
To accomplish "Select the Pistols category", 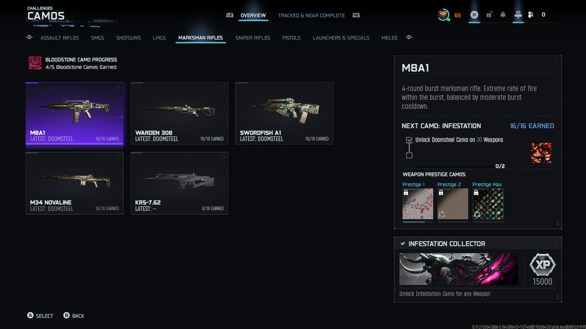I will point(291,38).
